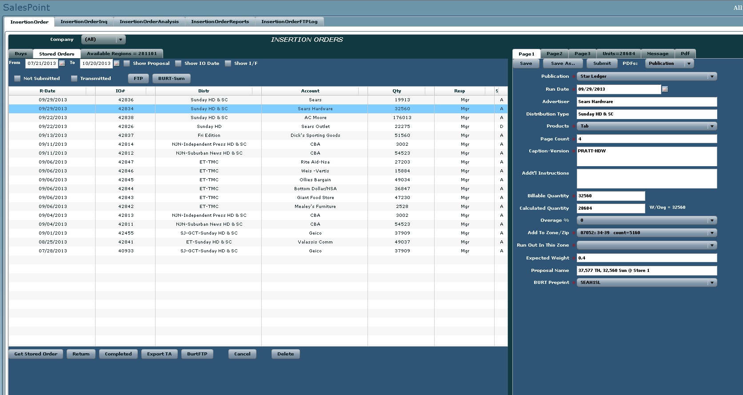This screenshot has height=395, width=743.
Task: Click the Cancel button
Action: (242, 354)
